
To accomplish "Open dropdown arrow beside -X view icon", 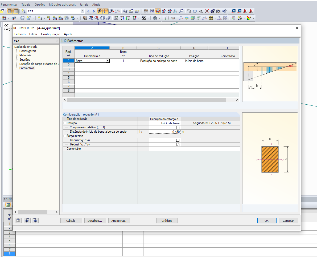I will coord(138,18).
